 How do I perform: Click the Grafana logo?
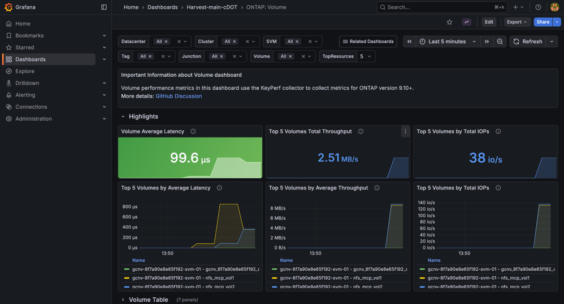[x=8, y=7]
